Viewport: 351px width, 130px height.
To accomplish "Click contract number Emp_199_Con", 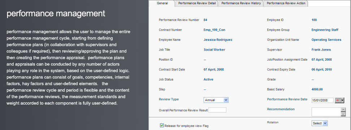I will pyautogui.click(x=214, y=30).
